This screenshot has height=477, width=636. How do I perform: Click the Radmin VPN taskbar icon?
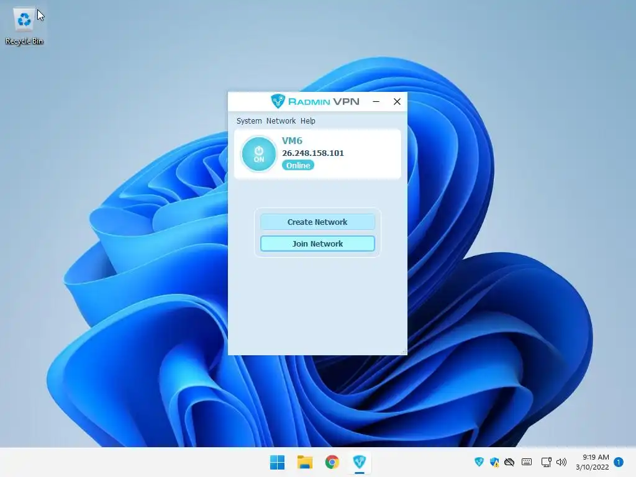tap(360, 462)
